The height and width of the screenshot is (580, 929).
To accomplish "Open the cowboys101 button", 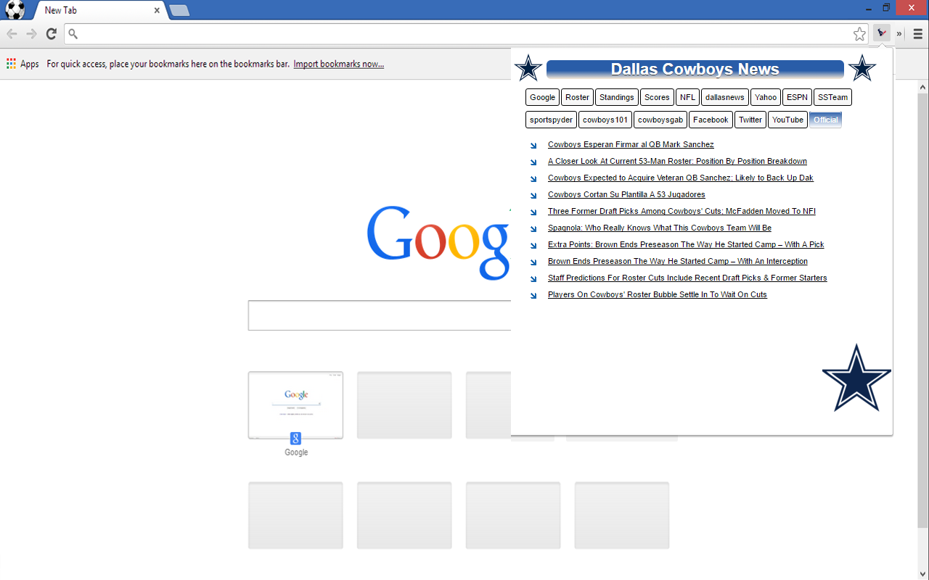I will [605, 120].
